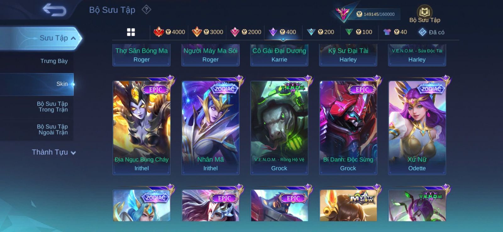Filter by orange 3000-point gem

pyautogui.click(x=207, y=32)
